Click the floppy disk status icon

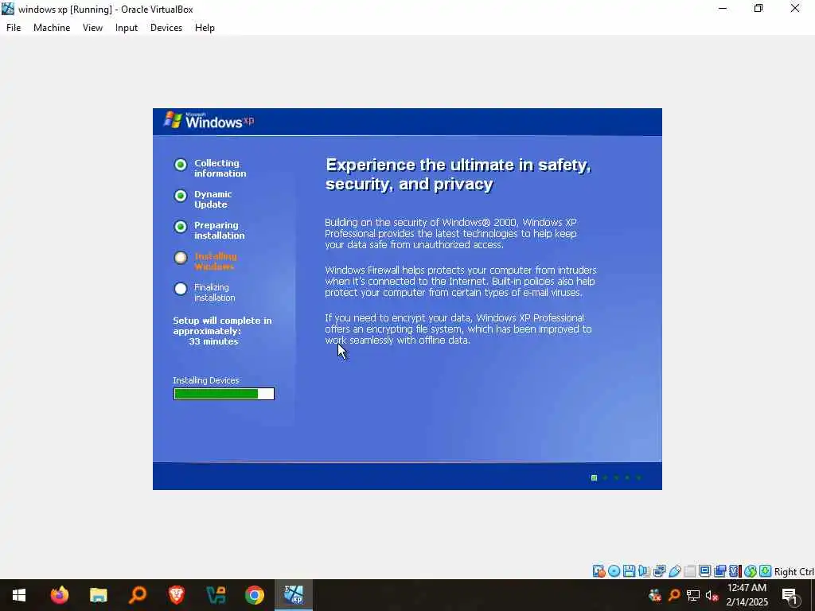(629, 571)
